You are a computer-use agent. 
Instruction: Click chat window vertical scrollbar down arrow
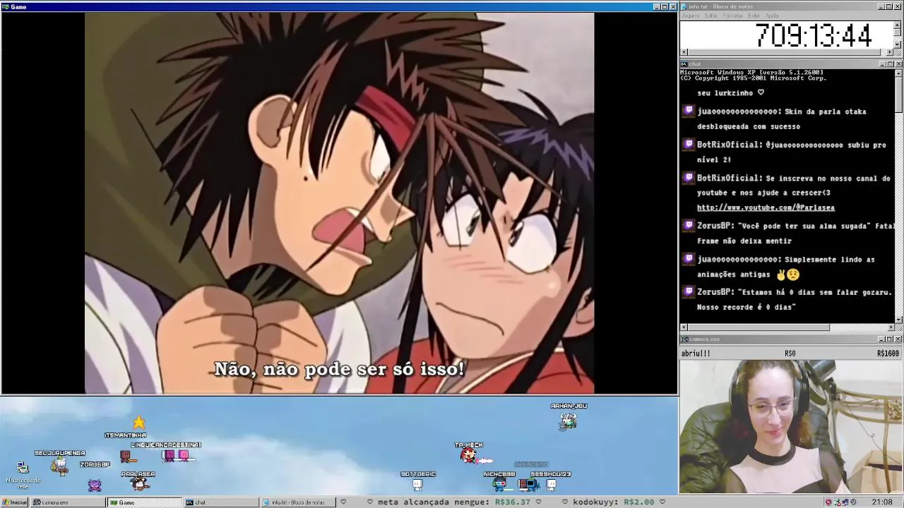898,320
